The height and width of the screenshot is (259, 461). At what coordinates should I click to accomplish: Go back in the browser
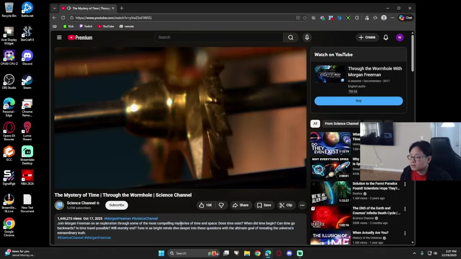tap(54, 18)
